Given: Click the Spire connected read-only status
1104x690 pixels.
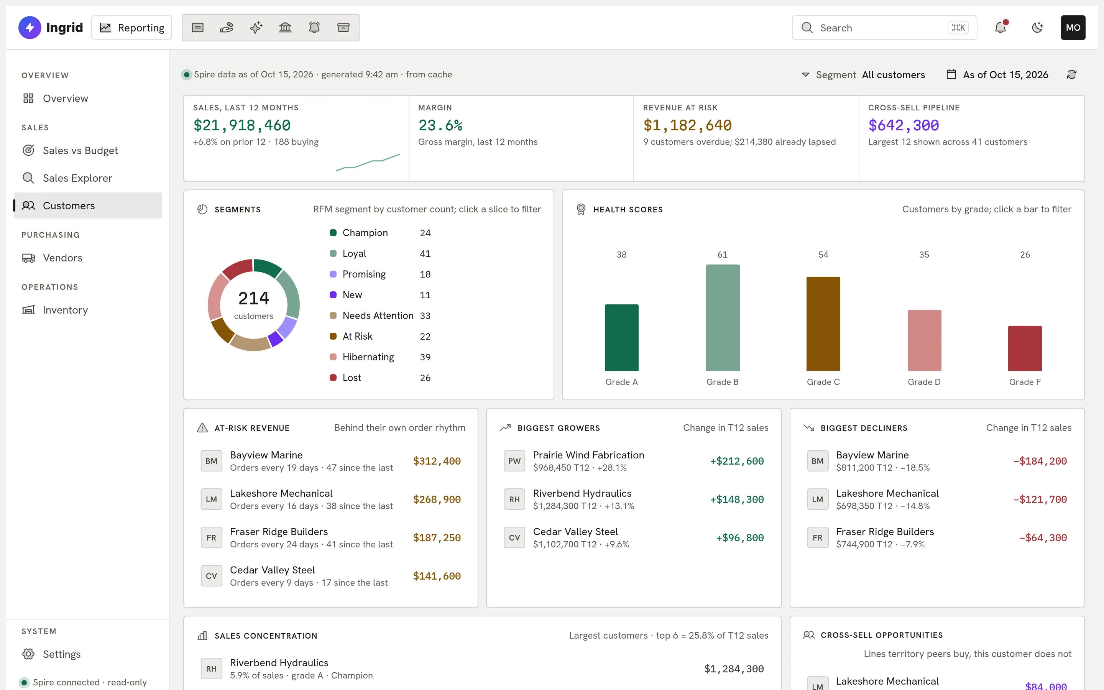Looking at the screenshot, I should (84, 682).
